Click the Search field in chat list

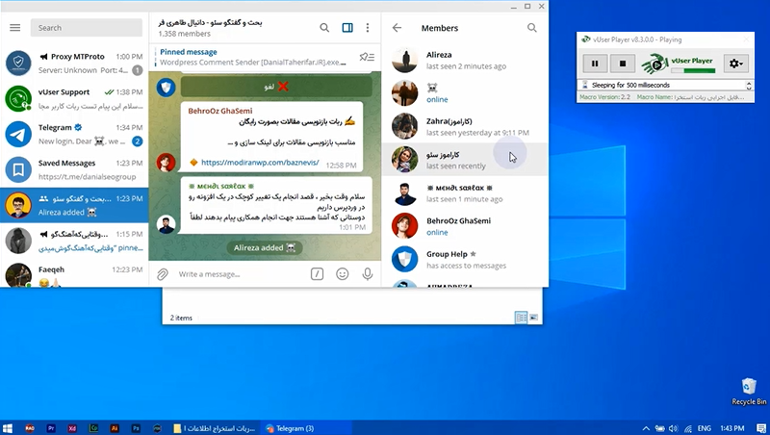point(87,28)
